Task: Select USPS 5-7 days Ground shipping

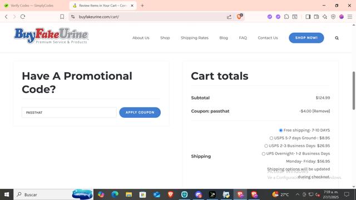Action: pos(271,138)
